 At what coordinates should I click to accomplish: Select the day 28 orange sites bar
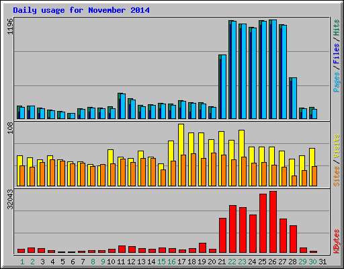click(294, 181)
